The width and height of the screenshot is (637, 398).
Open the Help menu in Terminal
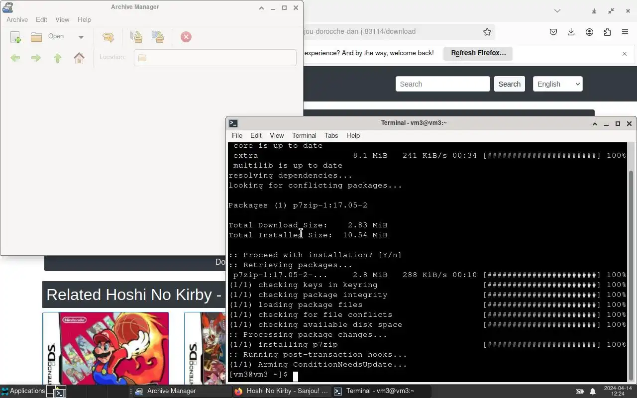[353, 135]
